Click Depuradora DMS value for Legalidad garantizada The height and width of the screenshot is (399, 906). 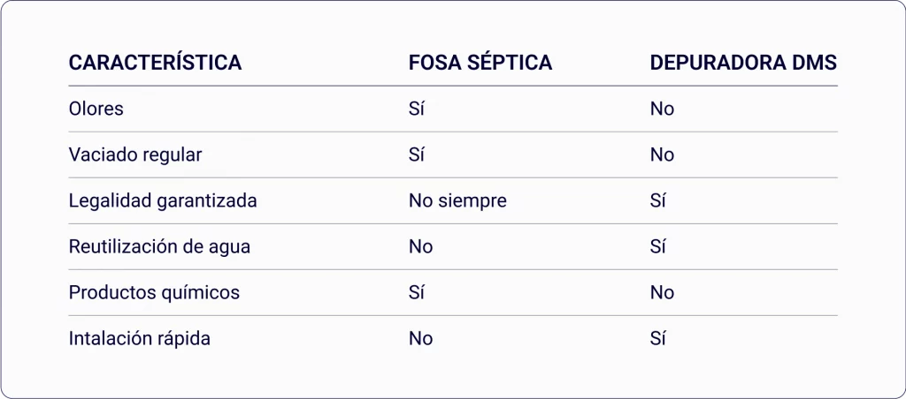click(657, 201)
